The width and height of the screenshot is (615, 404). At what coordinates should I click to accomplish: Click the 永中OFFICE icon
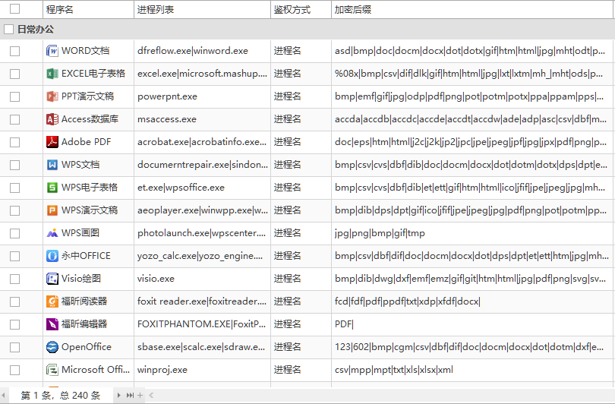(x=52, y=256)
